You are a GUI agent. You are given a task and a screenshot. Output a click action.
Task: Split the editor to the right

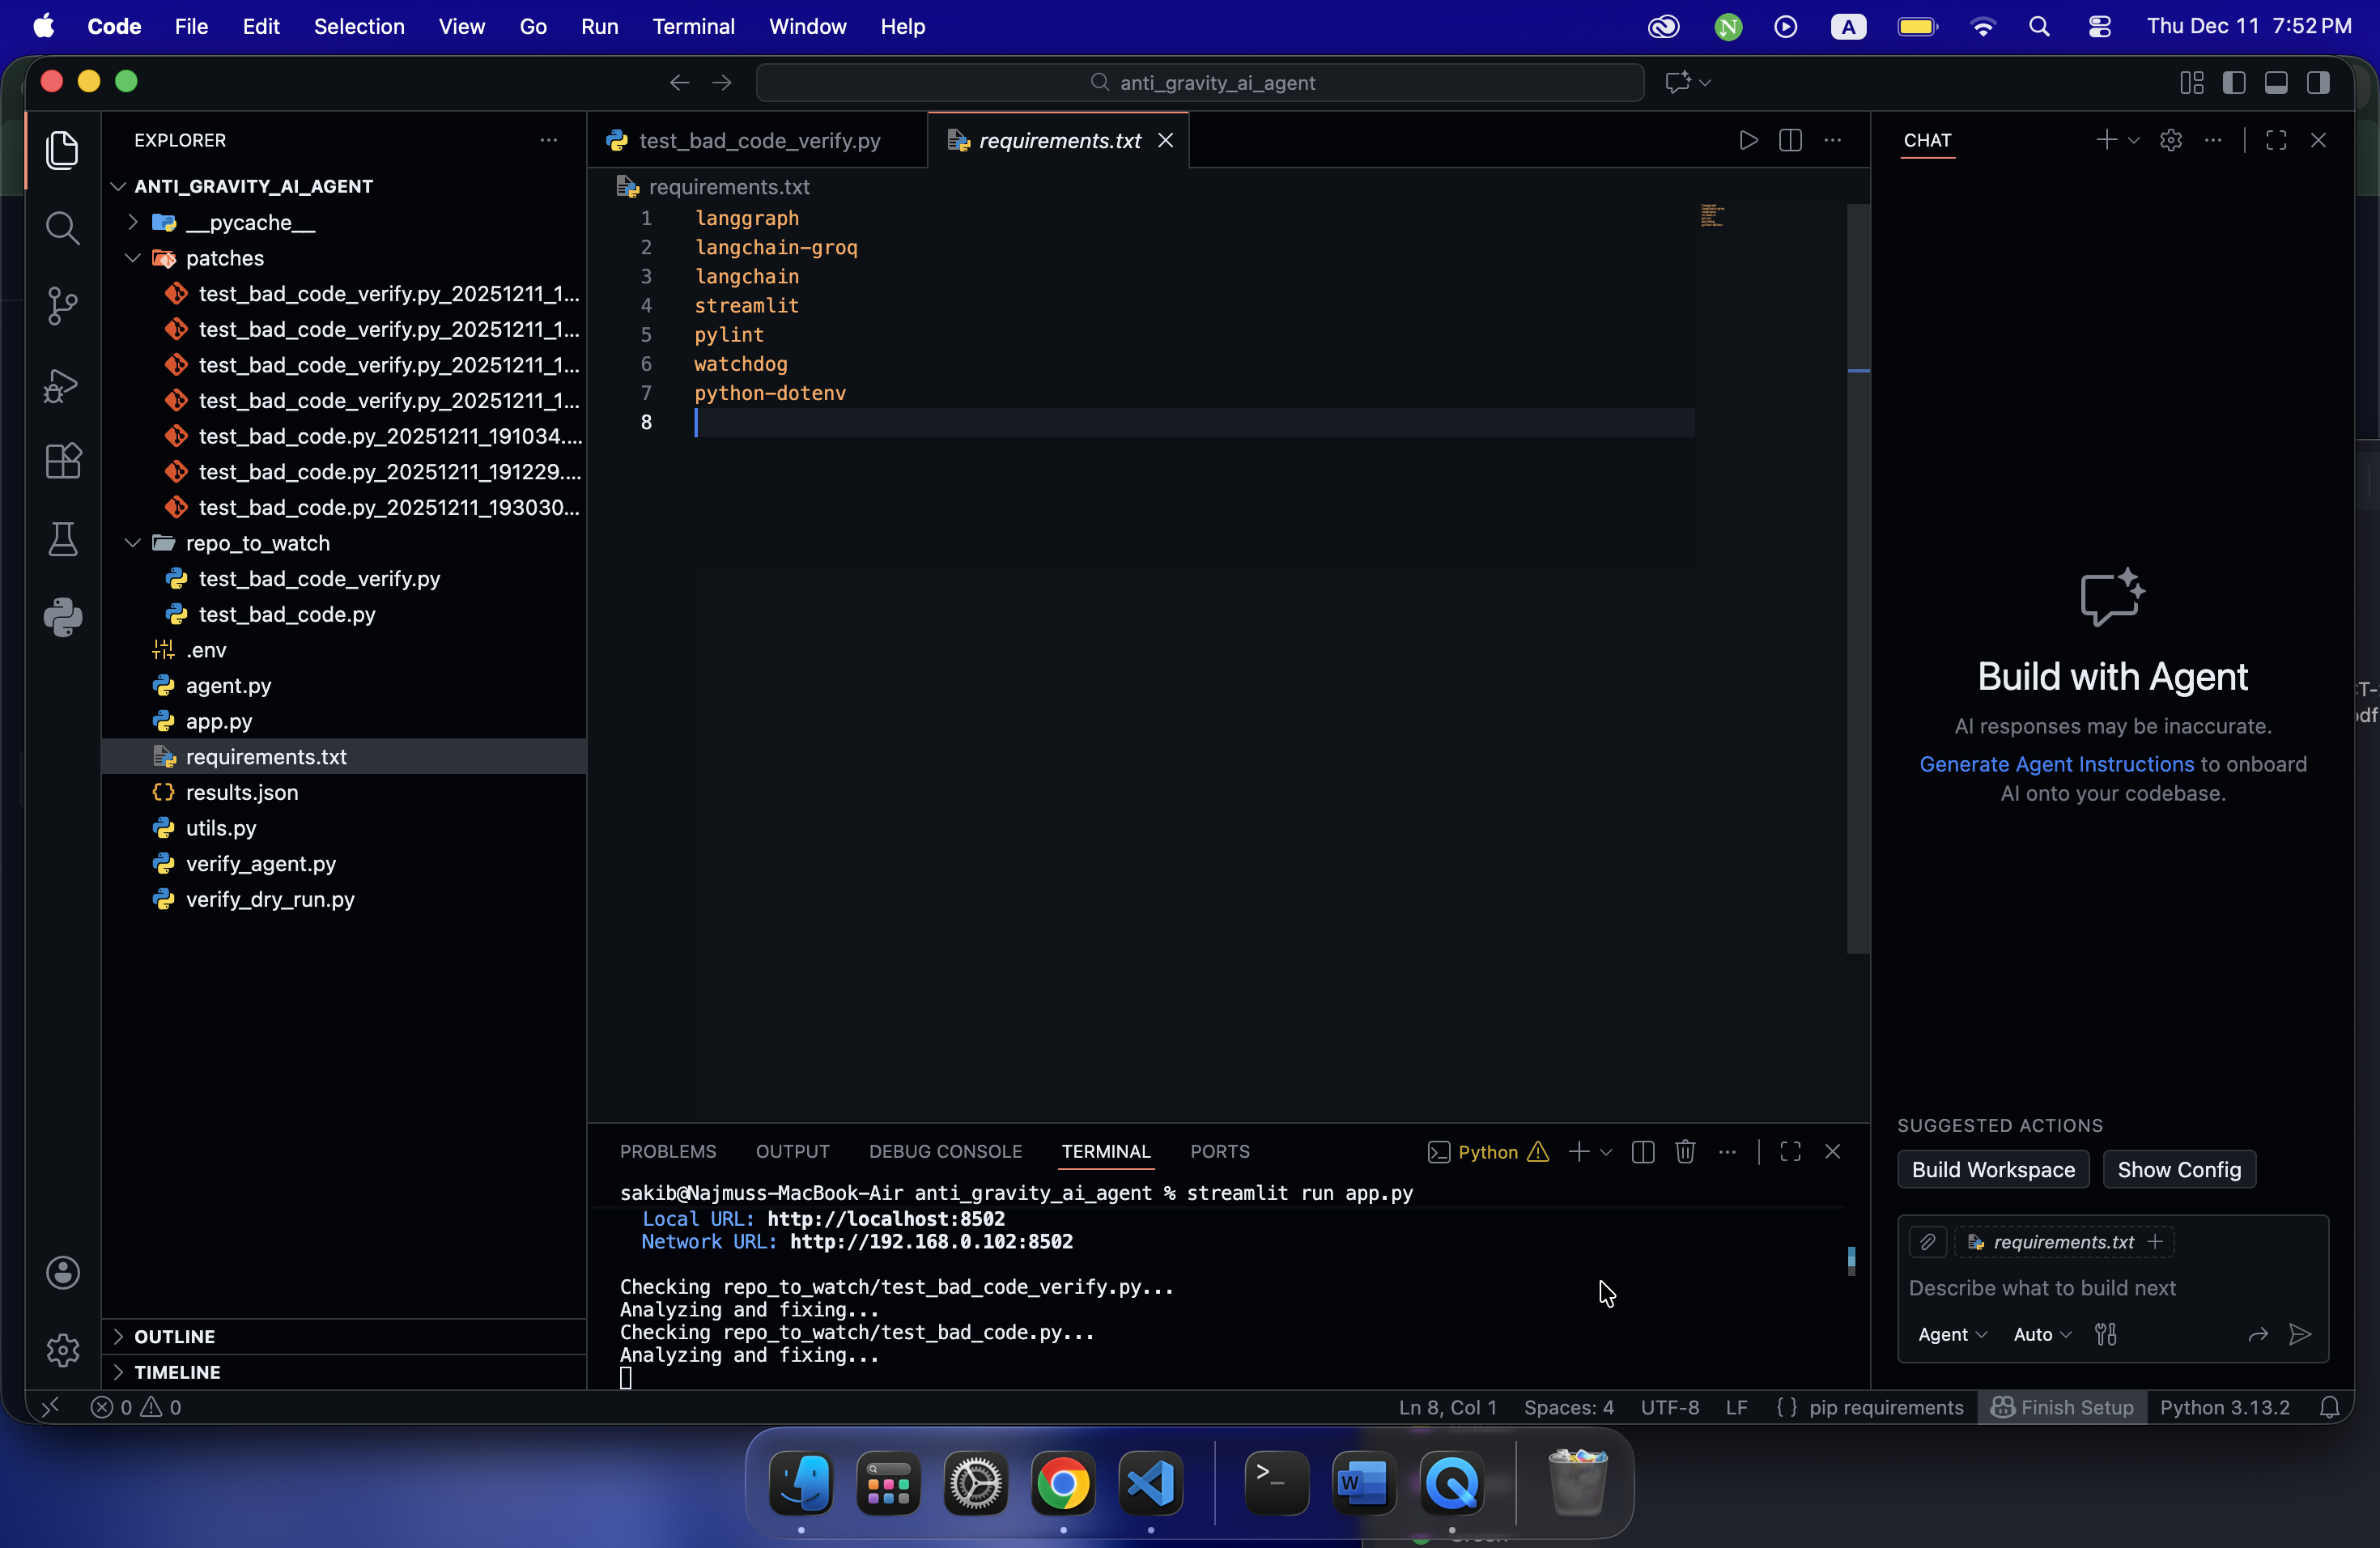coord(1791,141)
